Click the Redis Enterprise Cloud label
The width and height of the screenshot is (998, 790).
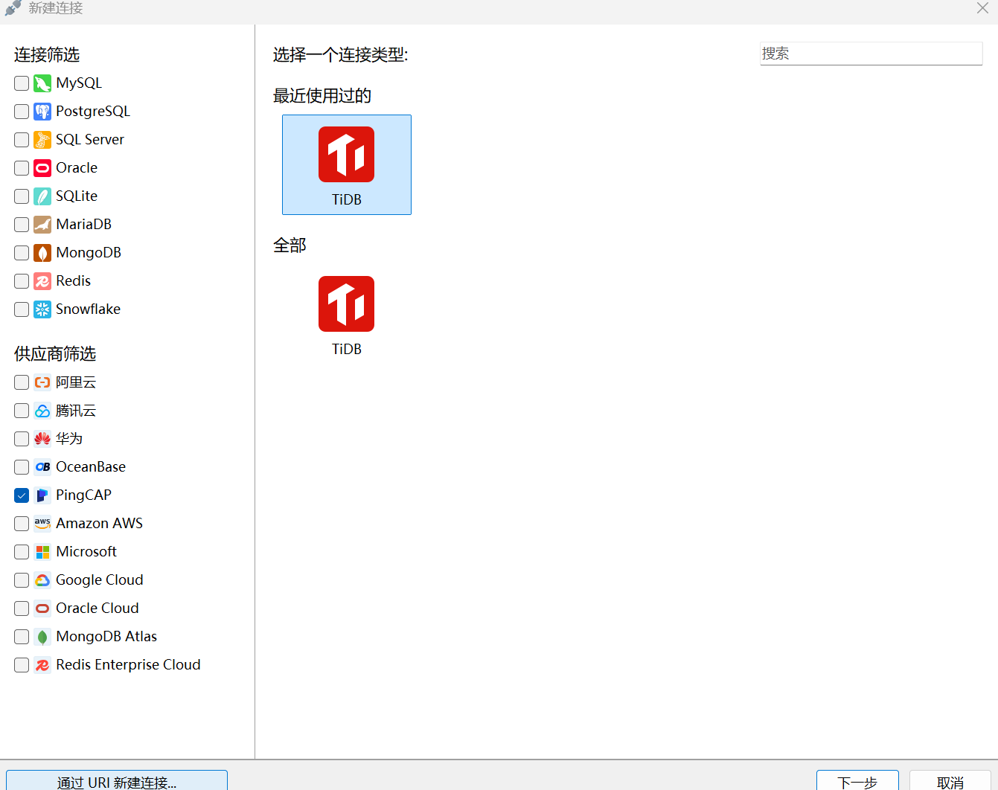(128, 665)
